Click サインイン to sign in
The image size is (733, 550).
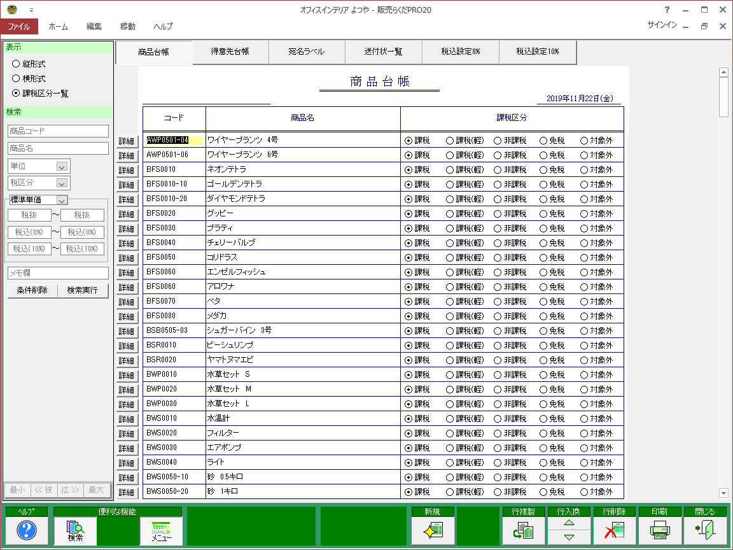point(662,25)
